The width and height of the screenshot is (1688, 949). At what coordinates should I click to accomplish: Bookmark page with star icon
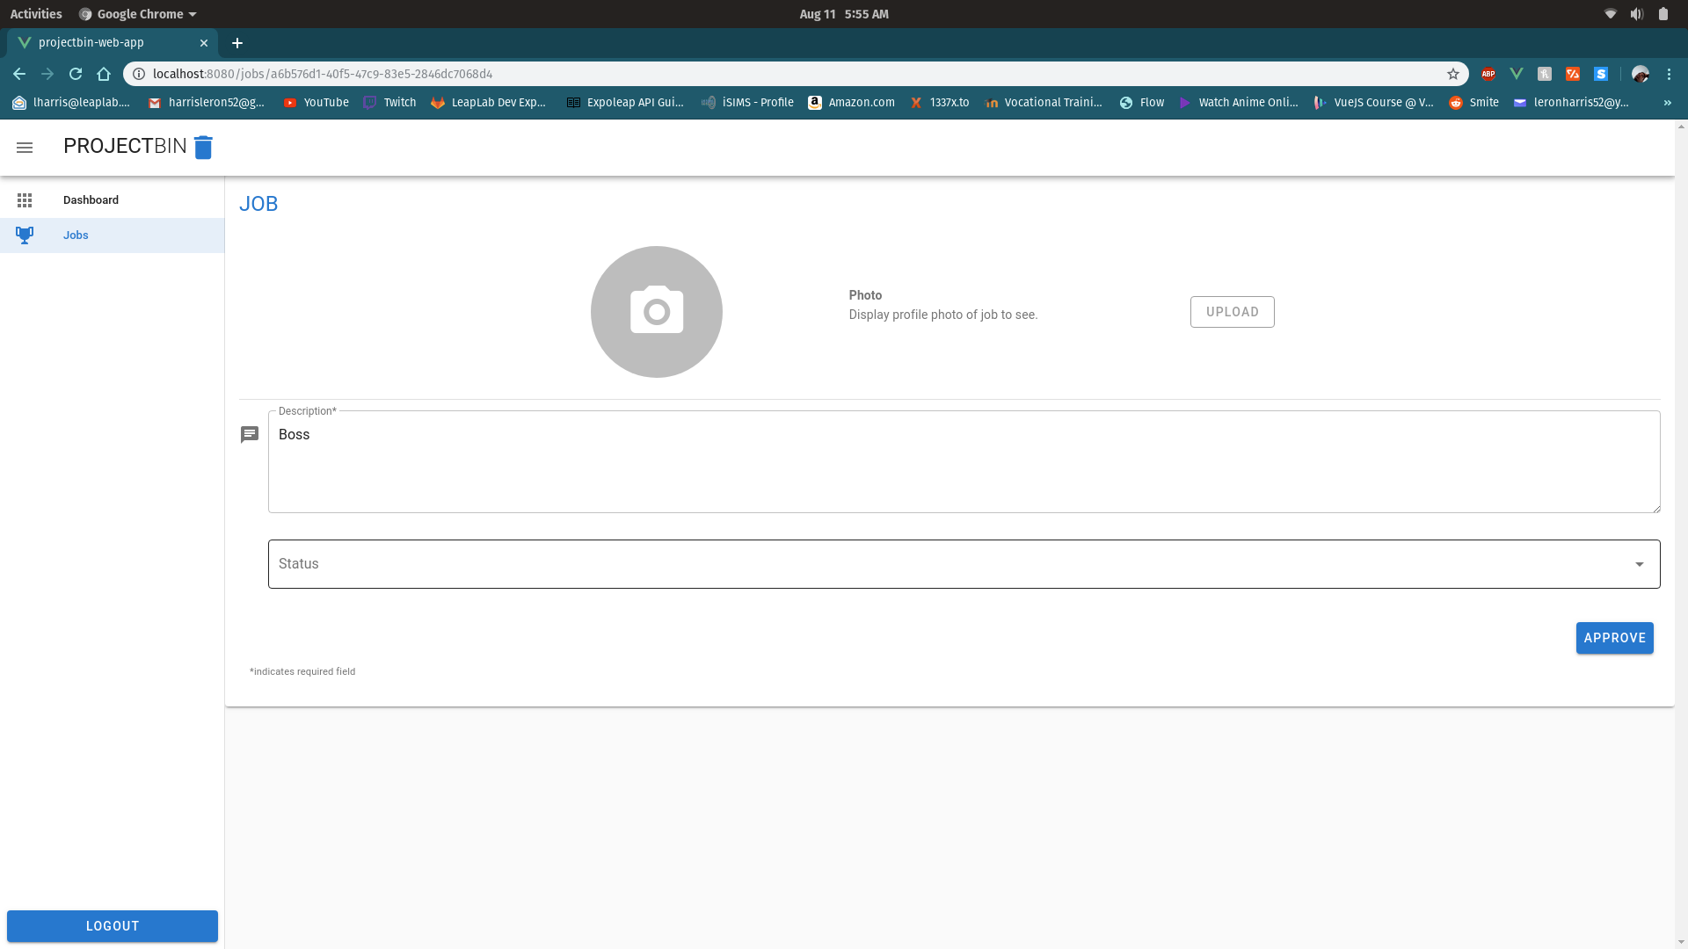pyautogui.click(x=1453, y=75)
